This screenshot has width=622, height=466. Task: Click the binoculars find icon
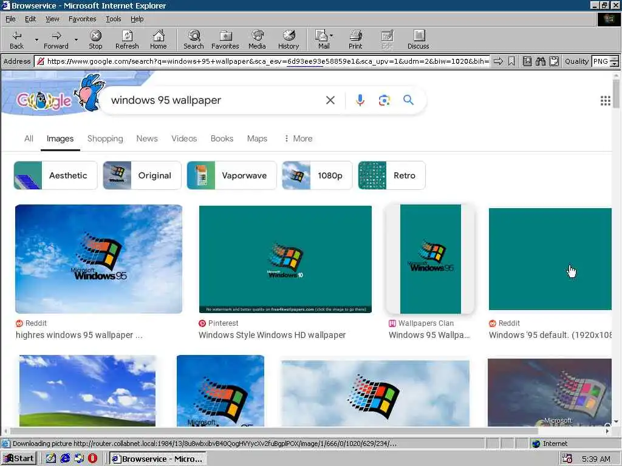point(540,61)
